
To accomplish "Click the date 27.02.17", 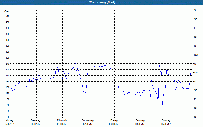I will (x=9, y=124).
